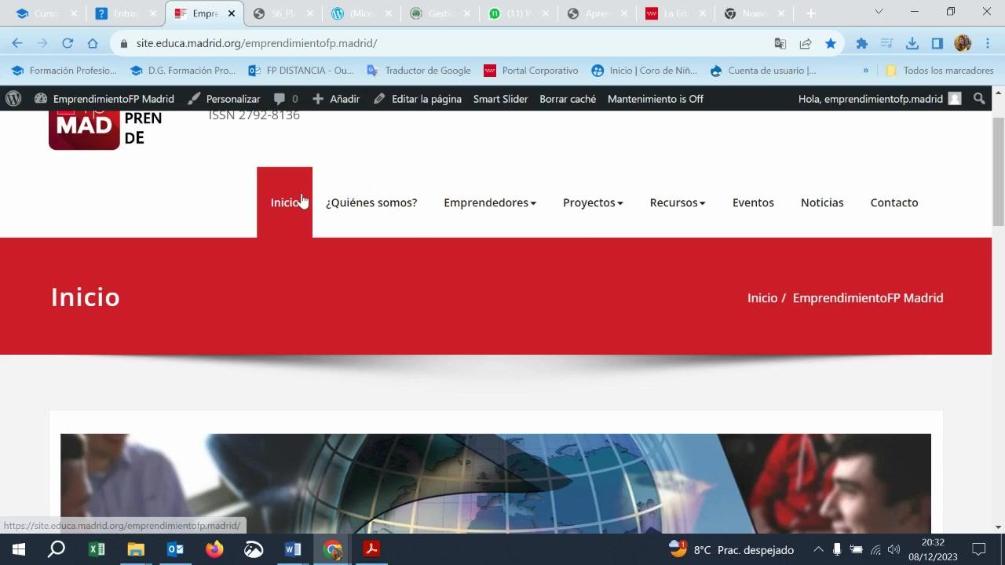This screenshot has width=1005, height=565.
Task: Launch Firefox from the taskbar
Action: [x=214, y=549]
